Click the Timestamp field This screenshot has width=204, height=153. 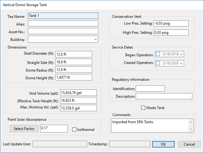130,144
